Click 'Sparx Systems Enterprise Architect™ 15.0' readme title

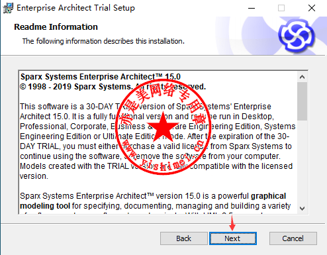(101, 77)
